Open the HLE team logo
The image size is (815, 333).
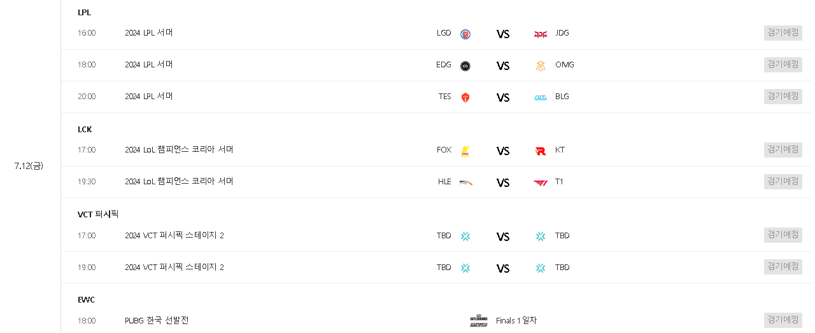click(x=465, y=182)
